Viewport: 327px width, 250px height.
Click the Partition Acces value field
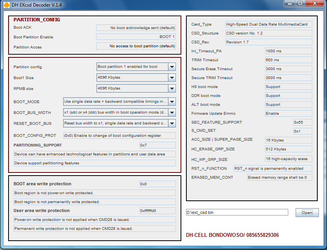click(136, 46)
